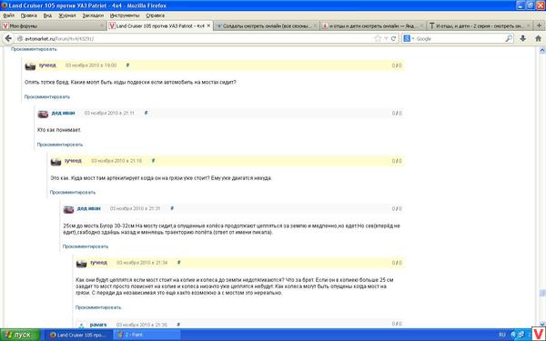The image size is (546, 341).
Task: Close the Land Cruiser 105 tab
Action: tap(208, 25)
